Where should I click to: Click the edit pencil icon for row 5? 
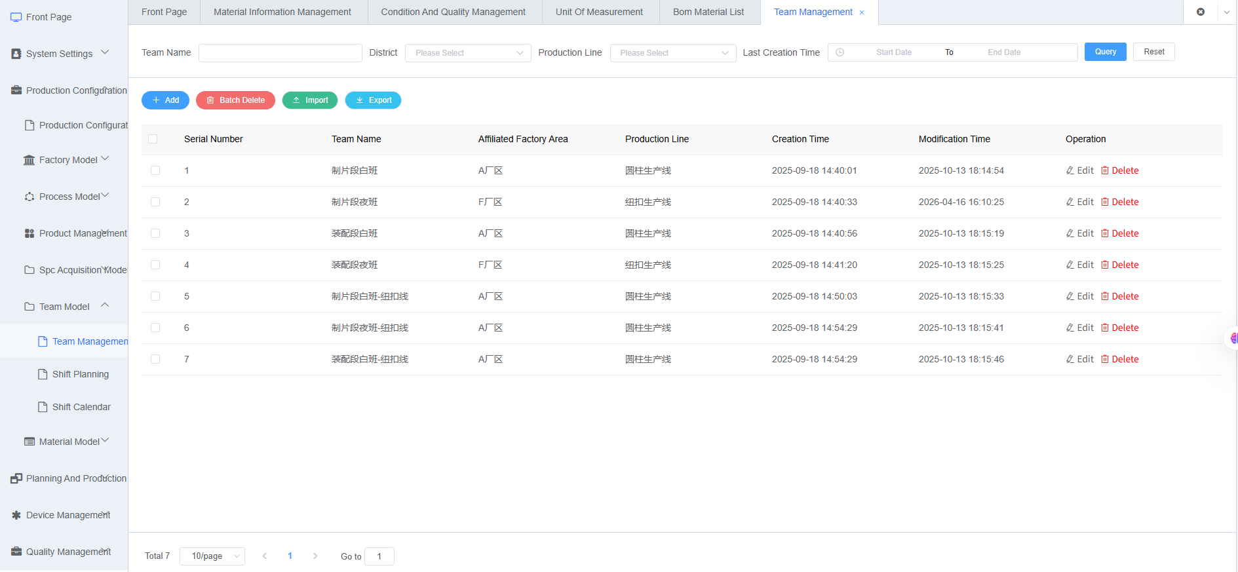[1070, 296]
